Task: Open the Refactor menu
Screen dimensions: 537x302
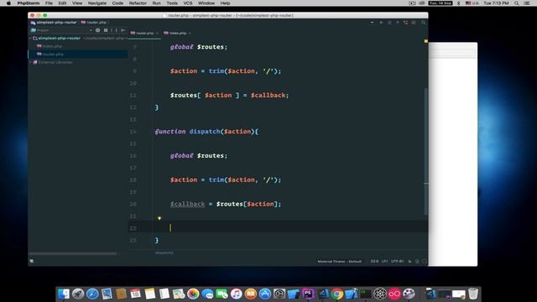Action: pyautogui.click(x=138, y=3)
